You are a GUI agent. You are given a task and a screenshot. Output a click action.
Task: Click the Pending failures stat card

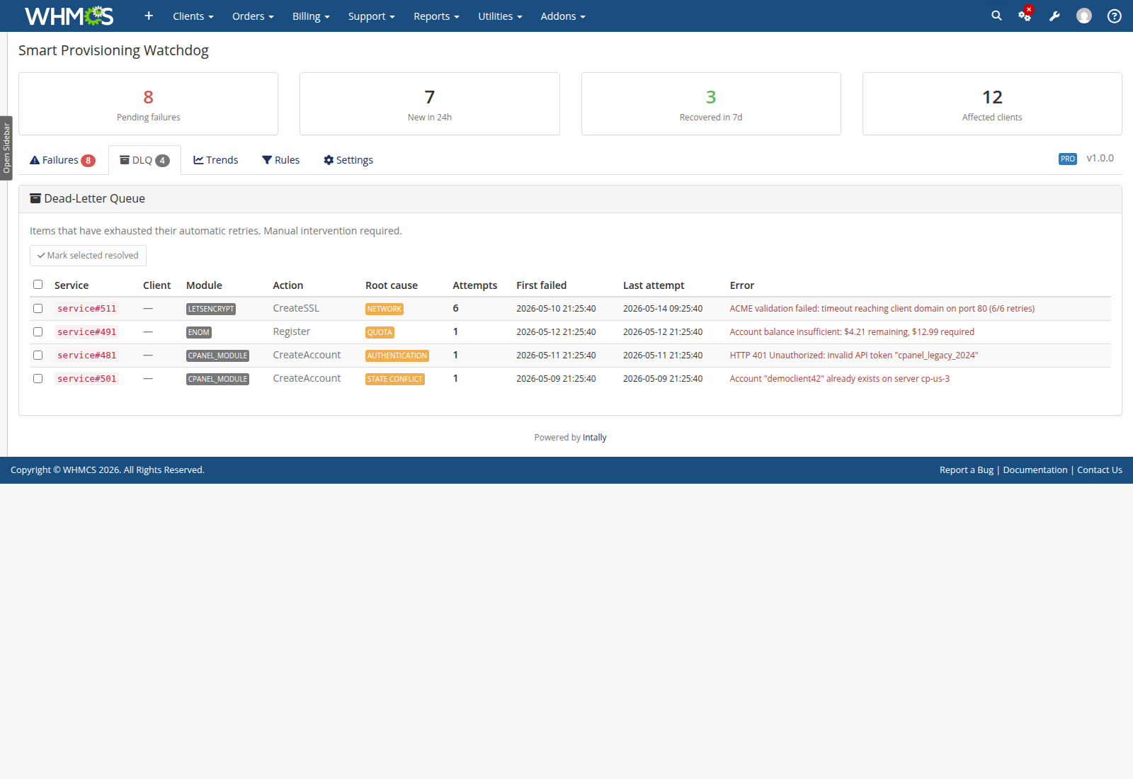tap(148, 103)
